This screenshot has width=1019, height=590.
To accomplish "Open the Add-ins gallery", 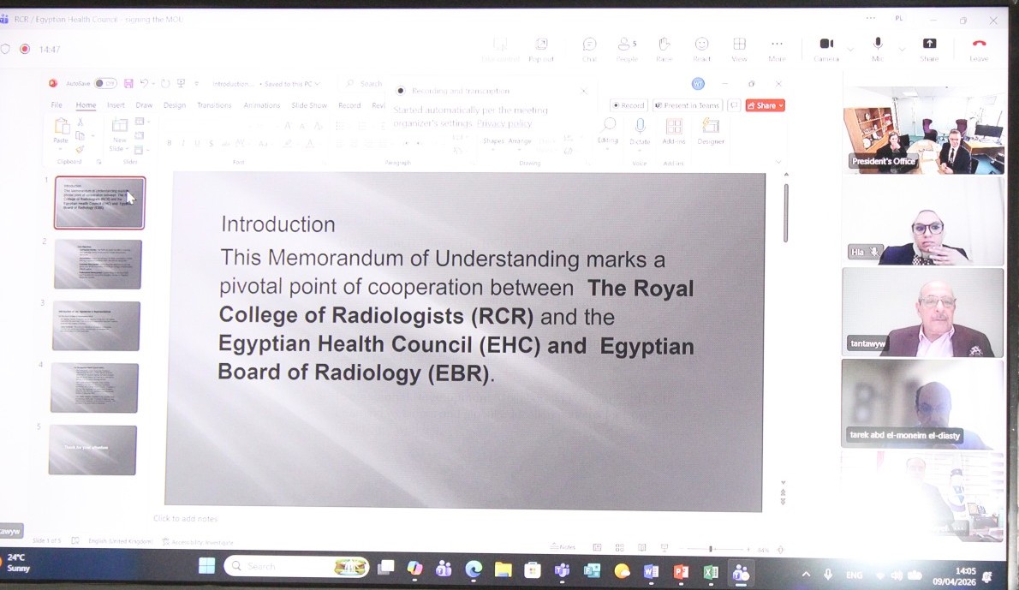I will [674, 131].
